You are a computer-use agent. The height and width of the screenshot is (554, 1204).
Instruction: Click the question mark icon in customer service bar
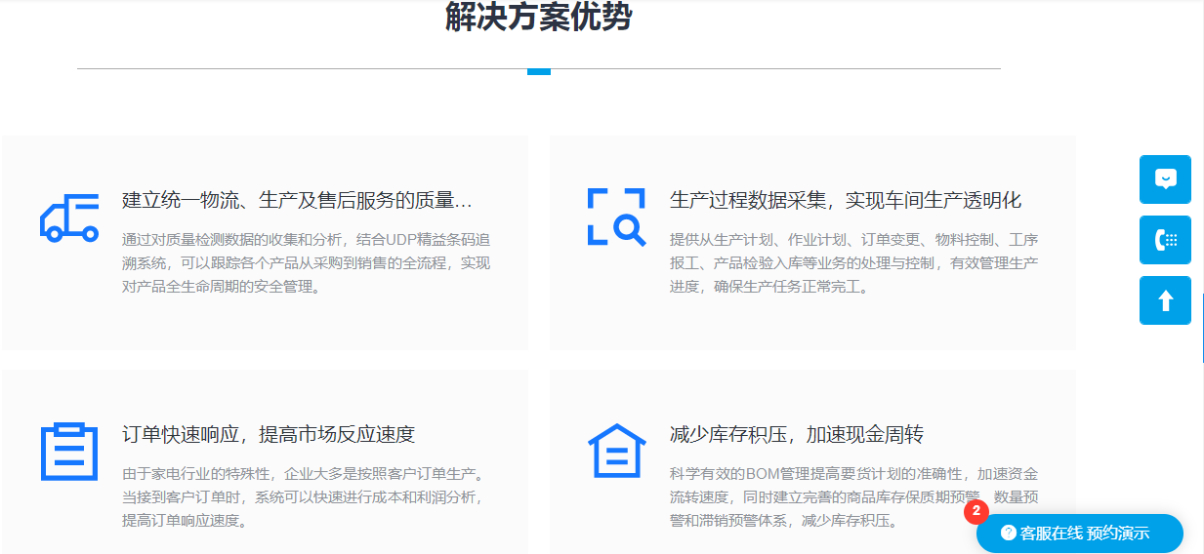1009,533
